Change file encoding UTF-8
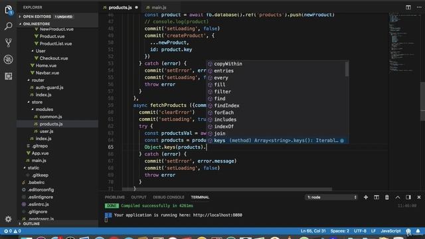The height and width of the screenshot is (239, 425). [x=360, y=231]
